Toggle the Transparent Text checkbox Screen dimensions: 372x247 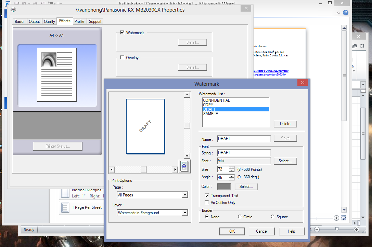pos(207,196)
